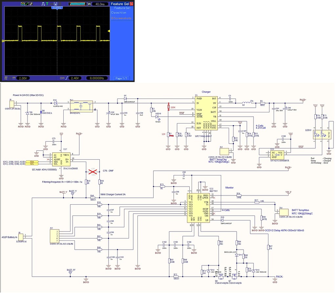Viewport: 336px width, 293px height.
Task: Click the W window function icon
Action: tap(89, 4)
